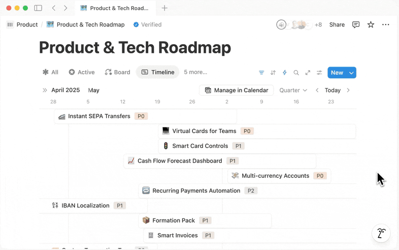Click the +8 additional viewers count

click(x=318, y=24)
